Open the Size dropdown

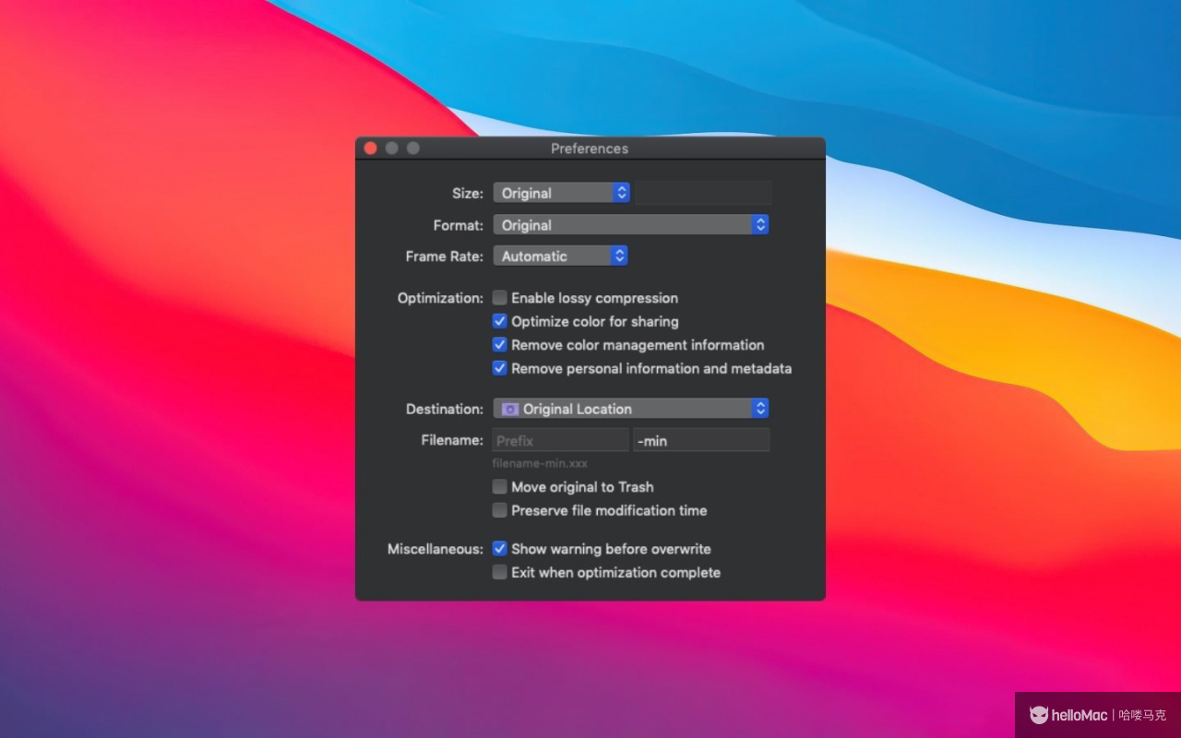tap(561, 193)
